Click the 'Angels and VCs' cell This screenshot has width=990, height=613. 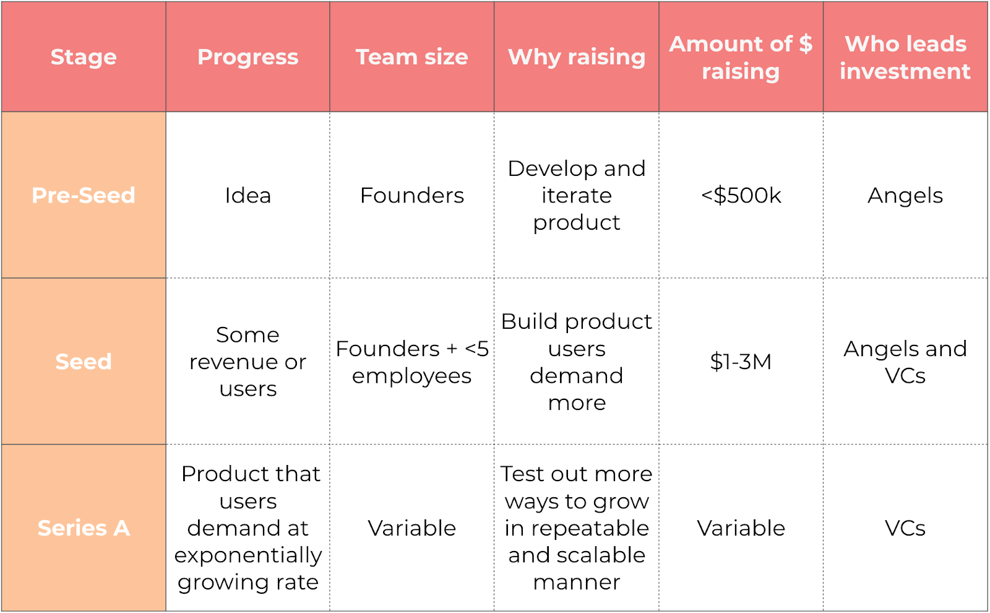tap(905, 362)
